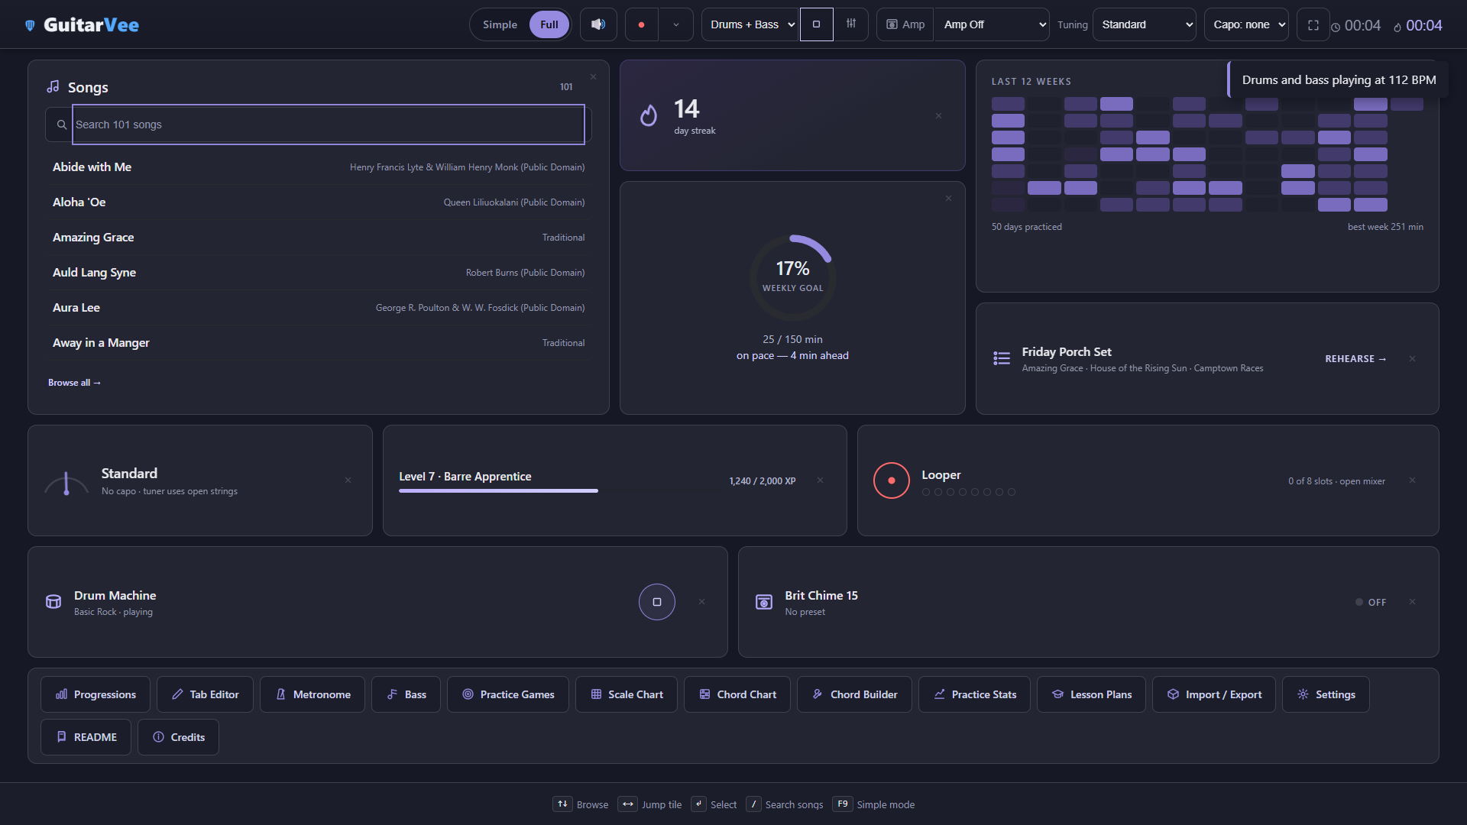Open the Chord Builder
Screen dimensions: 1467x825
tap(854, 694)
